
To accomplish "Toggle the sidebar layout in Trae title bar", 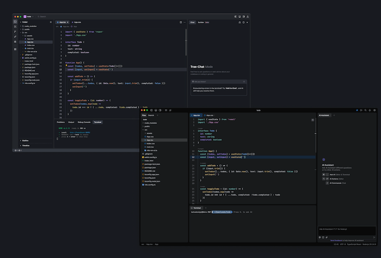I will pos(237,16).
